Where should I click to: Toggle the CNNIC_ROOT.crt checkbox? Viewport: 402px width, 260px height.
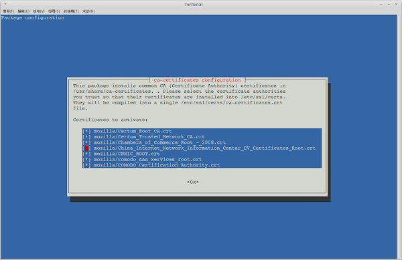click(x=86, y=154)
